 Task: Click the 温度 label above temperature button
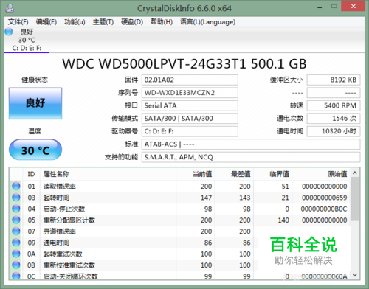(35, 131)
